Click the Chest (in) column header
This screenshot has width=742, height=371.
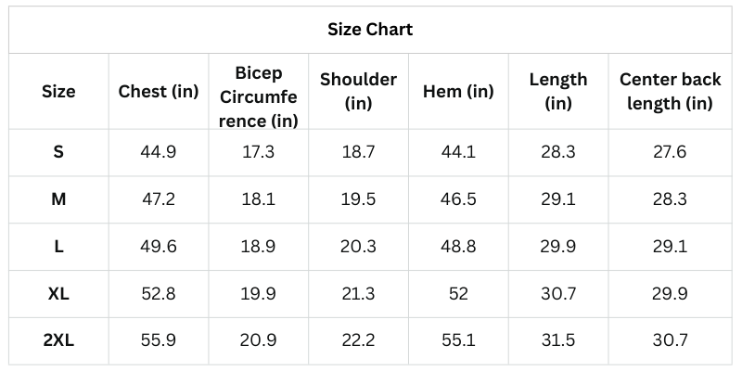pos(159,91)
